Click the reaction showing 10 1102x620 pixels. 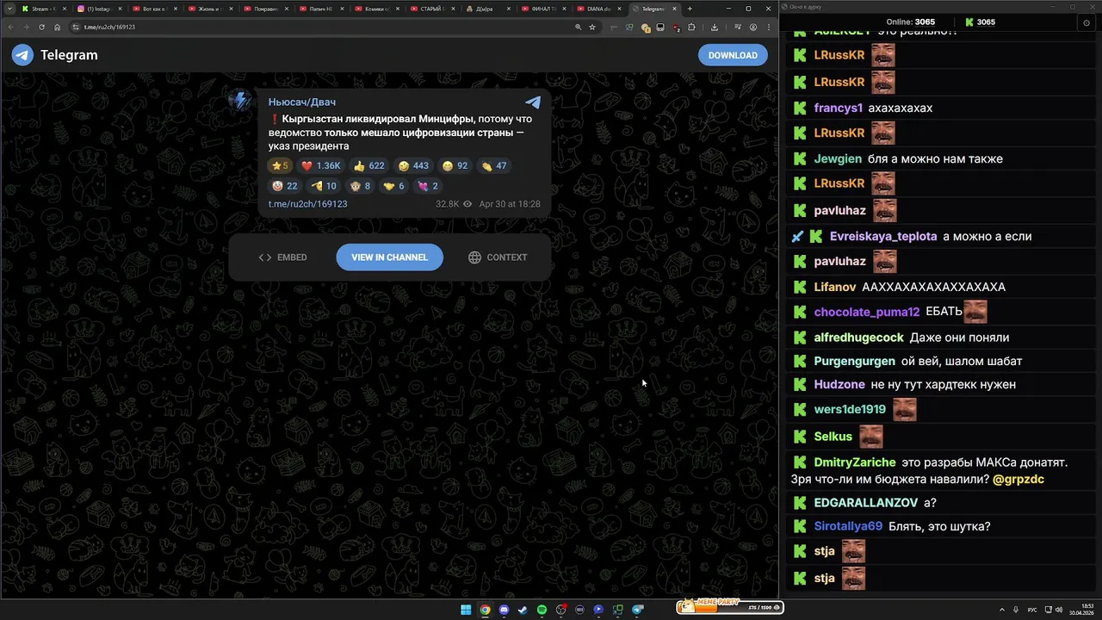tap(324, 186)
